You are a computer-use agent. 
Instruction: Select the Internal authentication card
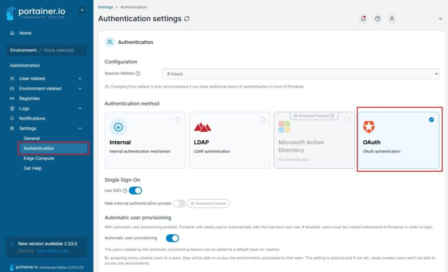point(145,140)
